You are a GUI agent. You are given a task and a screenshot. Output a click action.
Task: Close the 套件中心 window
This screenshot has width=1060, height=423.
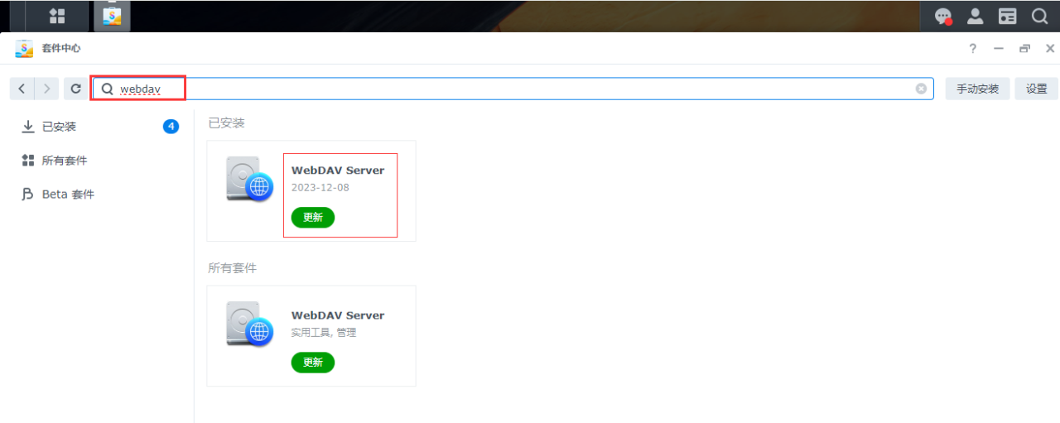(x=1050, y=49)
